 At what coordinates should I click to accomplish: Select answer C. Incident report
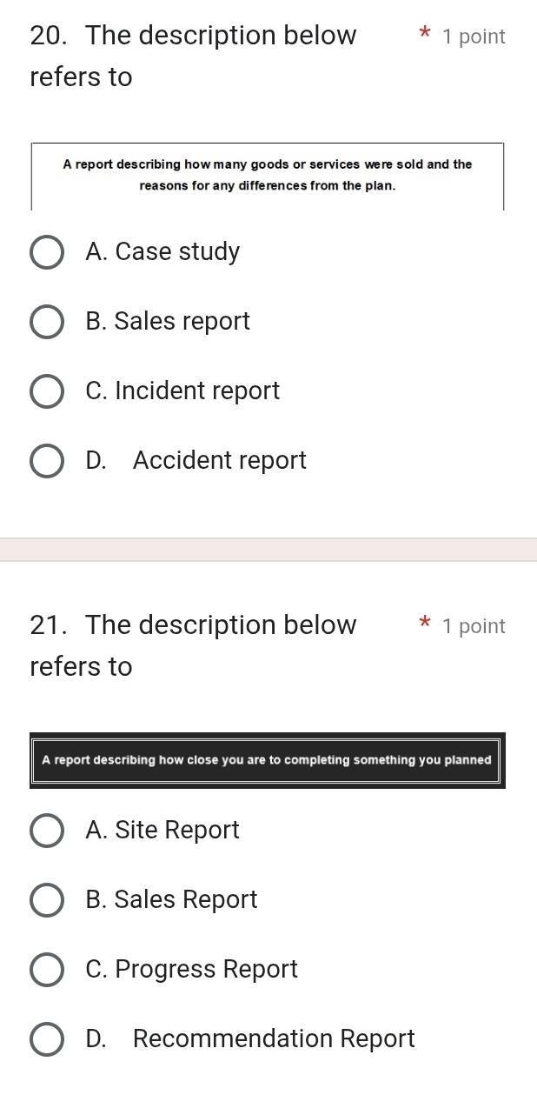coord(47,391)
